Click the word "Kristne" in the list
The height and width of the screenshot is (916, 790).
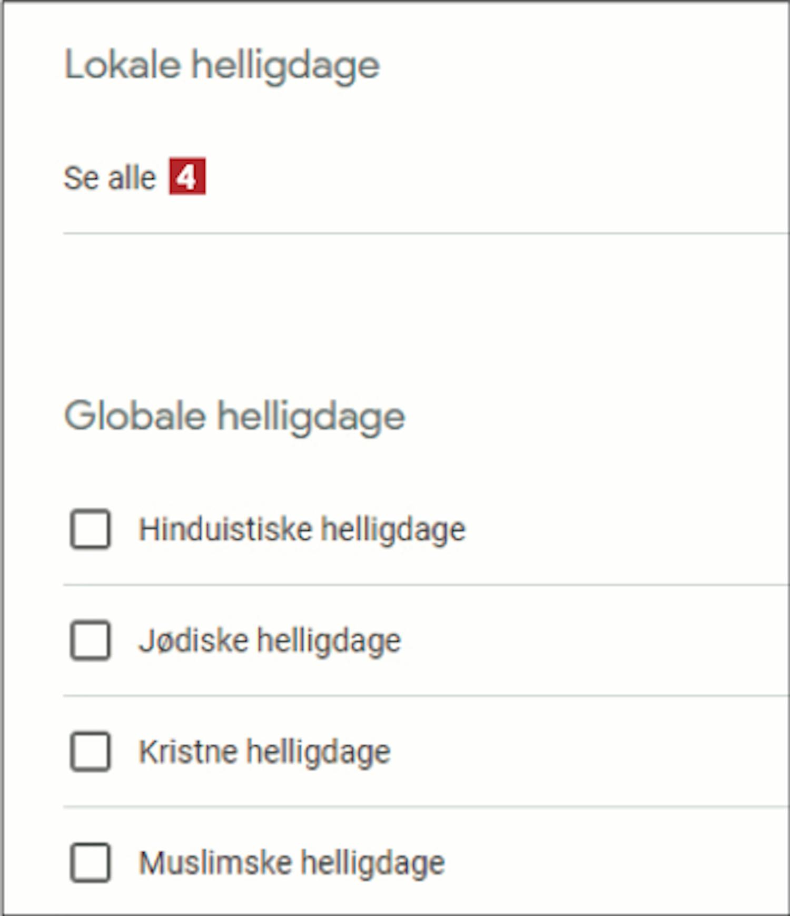tap(188, 752)
